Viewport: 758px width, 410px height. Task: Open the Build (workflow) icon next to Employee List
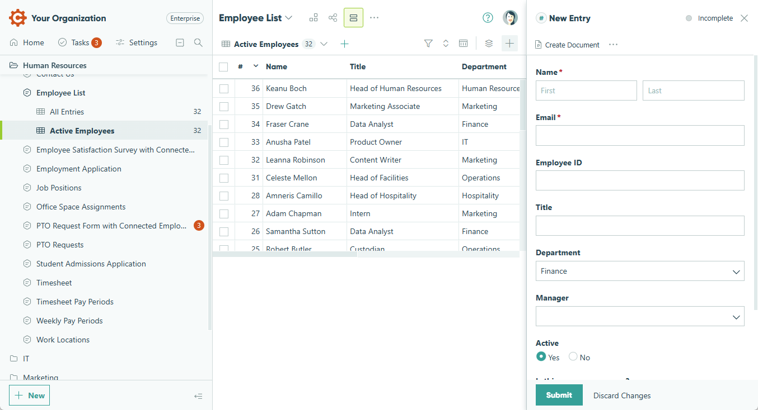coord(314,18)
